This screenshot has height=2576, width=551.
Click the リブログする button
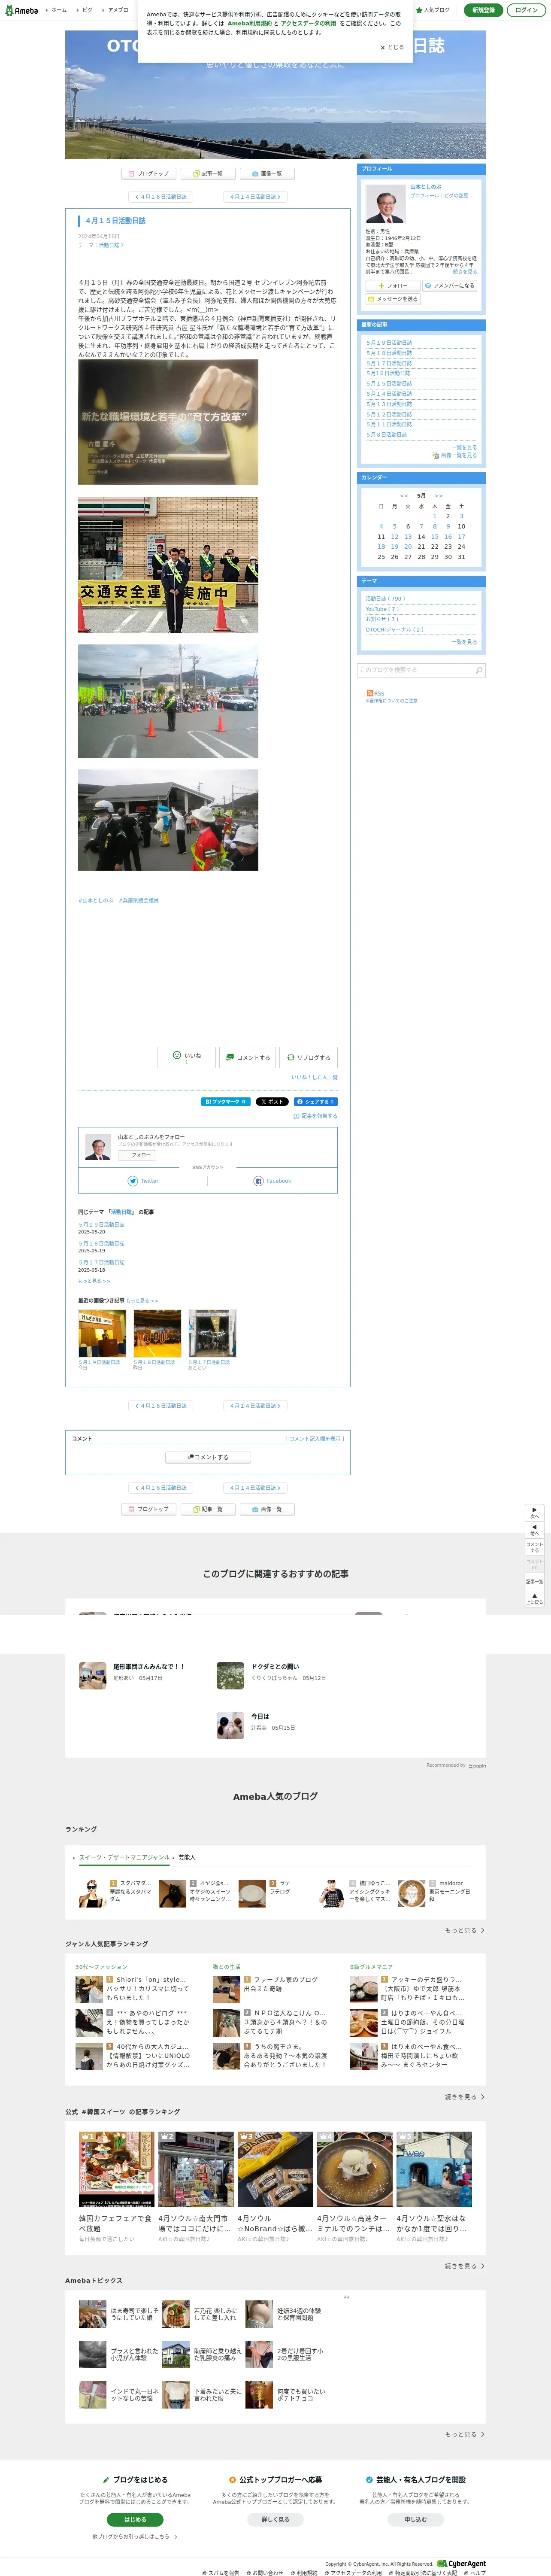[308, 1057]
